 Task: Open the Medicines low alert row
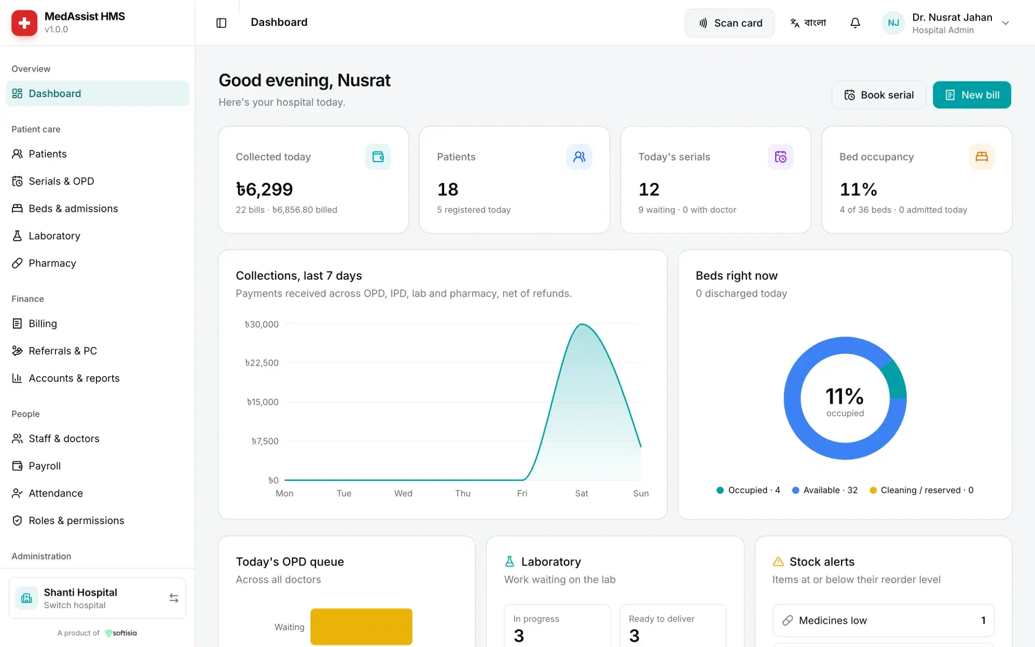pos(883,621)
